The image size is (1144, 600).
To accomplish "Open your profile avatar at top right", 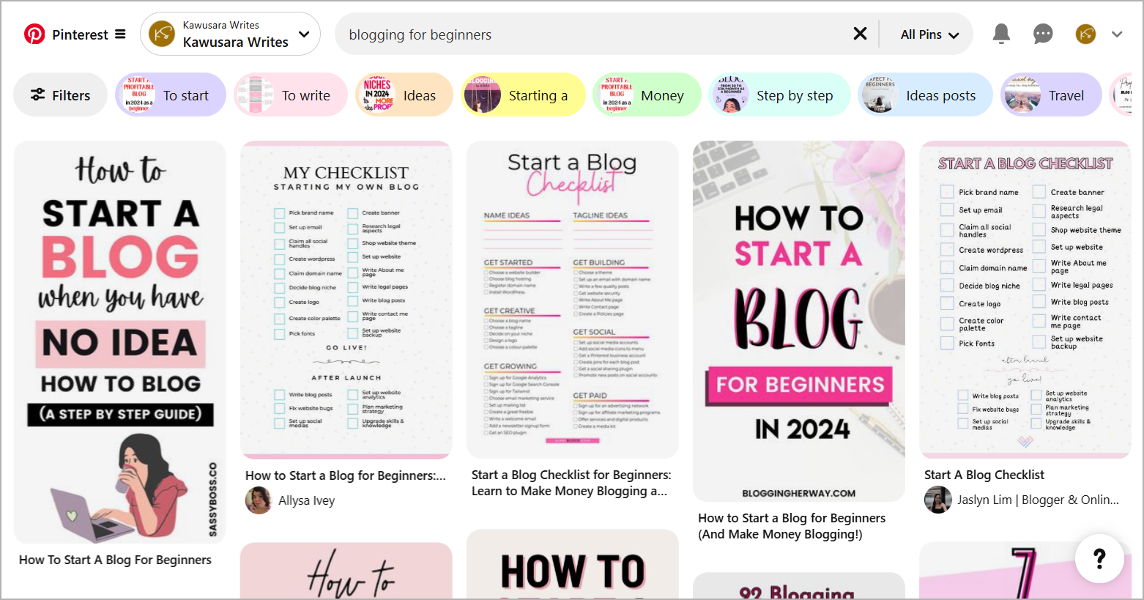I will click(x=1085, y=33).
